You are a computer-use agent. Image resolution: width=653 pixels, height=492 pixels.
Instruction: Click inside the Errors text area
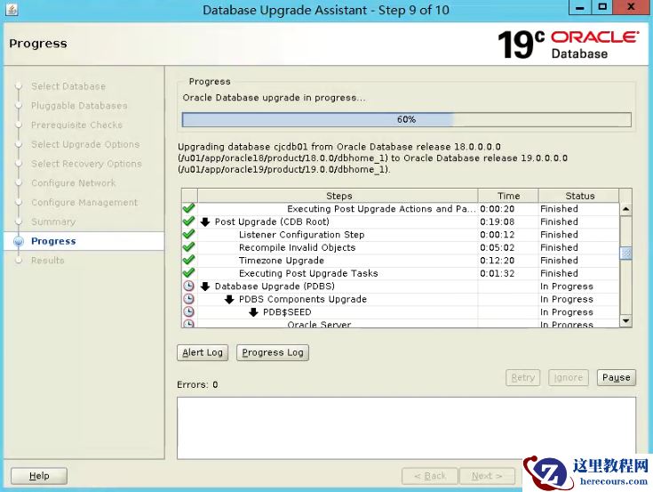pyautogui.click(x=406, y=426)
